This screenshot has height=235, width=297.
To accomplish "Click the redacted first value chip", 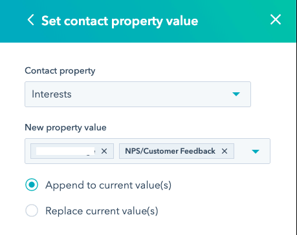I will 72,151.
